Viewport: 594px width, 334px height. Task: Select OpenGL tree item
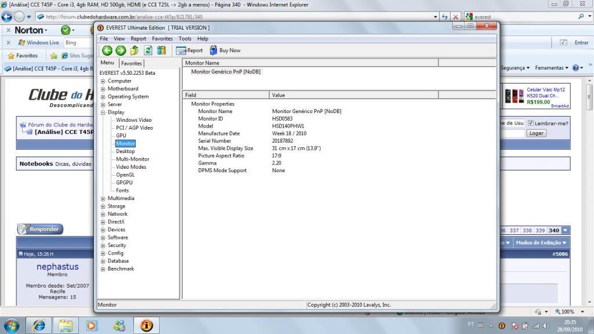tap(125, 175)
